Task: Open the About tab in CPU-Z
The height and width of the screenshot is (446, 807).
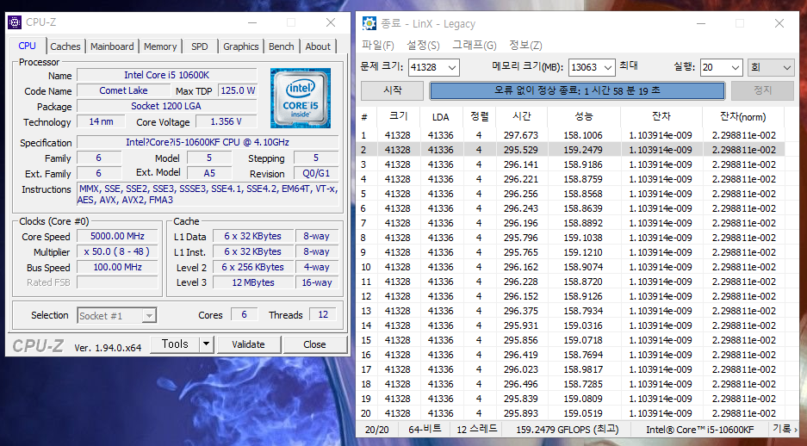Action: click(x=318, y=46)
